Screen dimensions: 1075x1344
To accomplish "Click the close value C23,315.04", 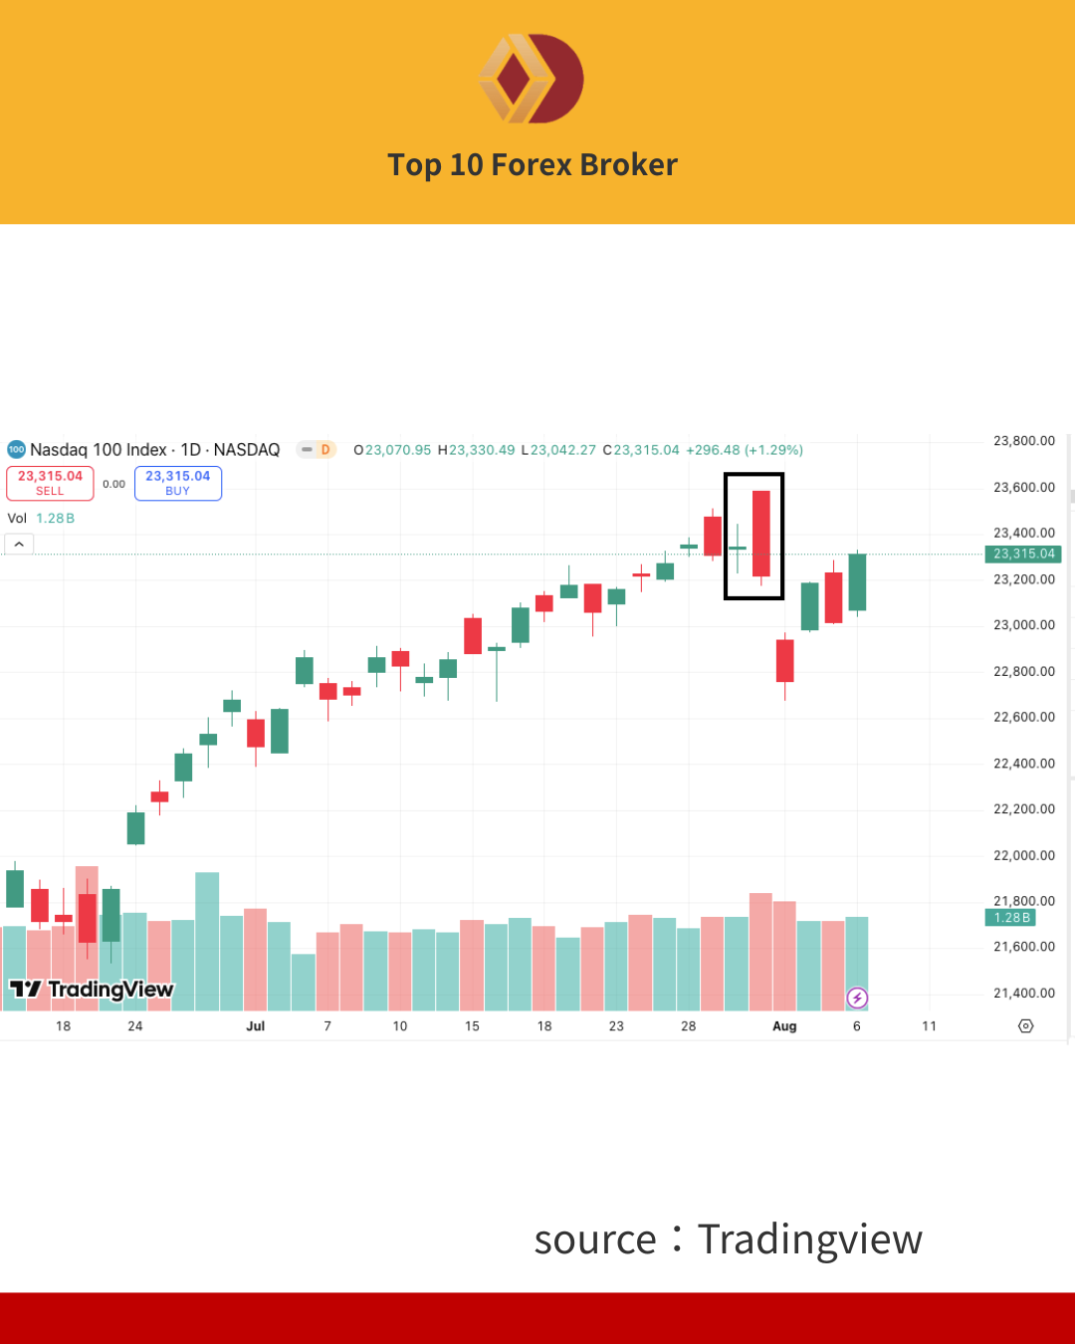I will click(641, 450).
